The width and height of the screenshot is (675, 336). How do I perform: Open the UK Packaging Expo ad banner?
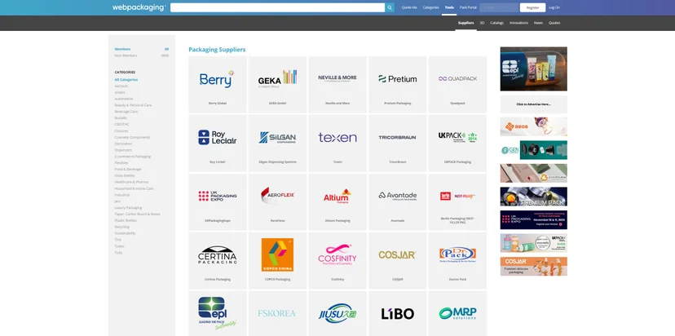pyautogui.click(x=533, y=219)
